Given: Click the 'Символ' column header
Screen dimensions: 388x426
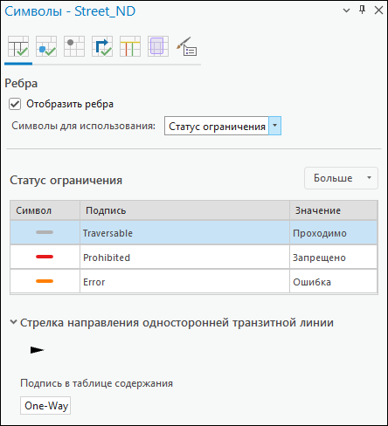Looking at the screenshot, I should click(45, 210).
